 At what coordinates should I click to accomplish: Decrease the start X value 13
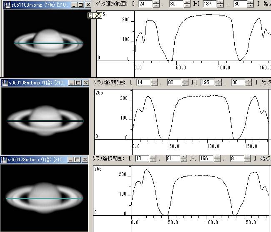point(153,160)
